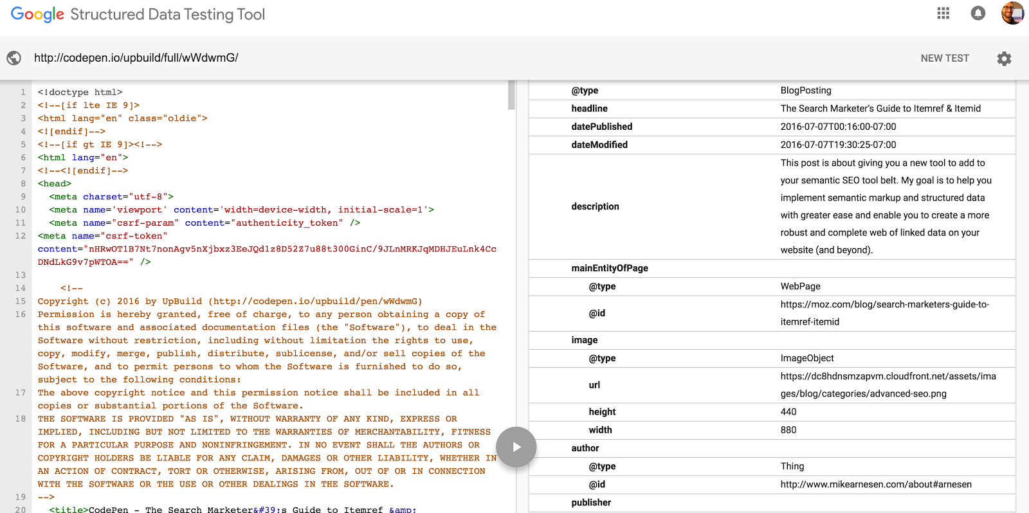The height and width of the screenshot is (513, 1029).
Task: Click the <head> tag on line 8
Action: pos(54,183)
